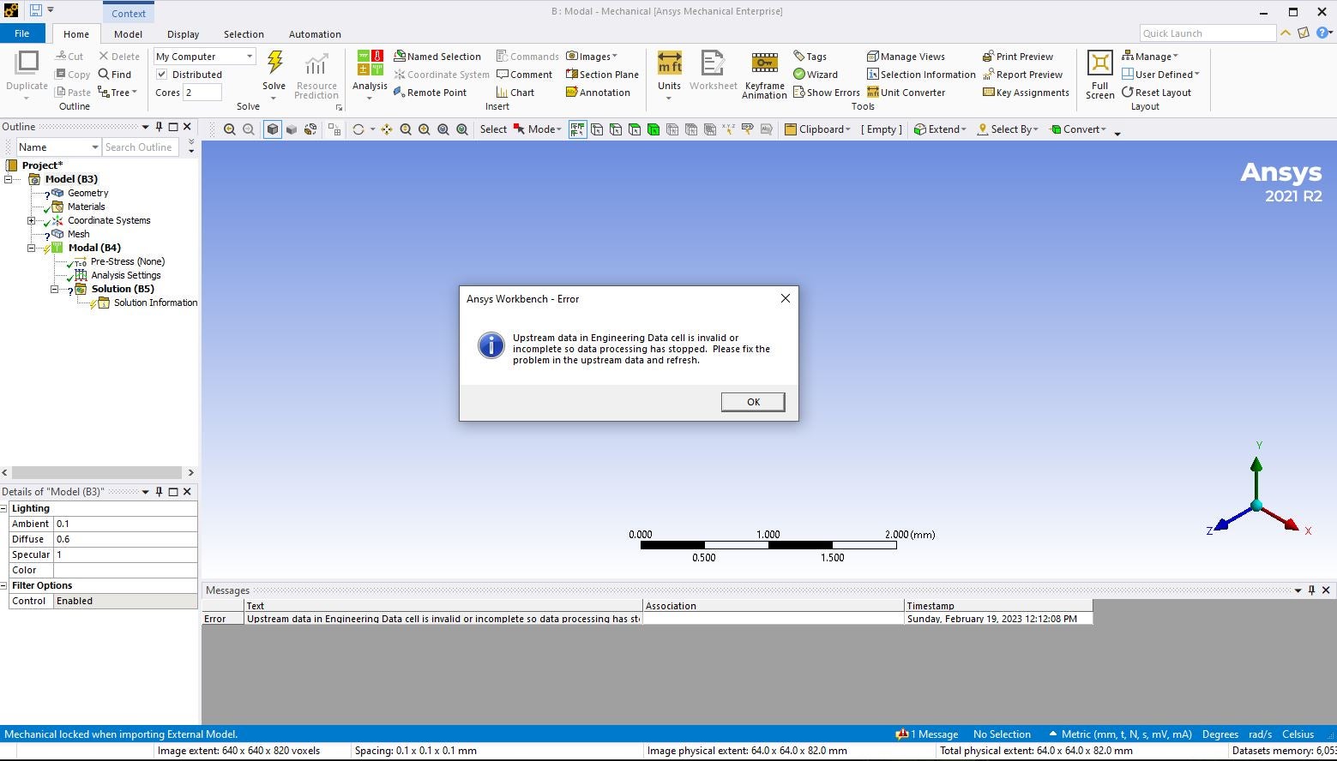Select Solution Information in the outline tree
The image size is (1337, 761).
tap(155, 303)
